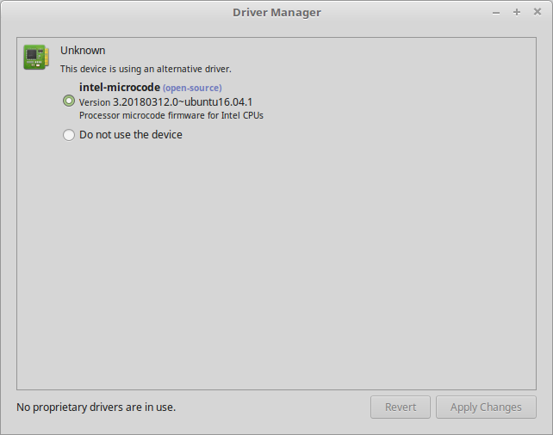553x435 pixels.
Task: Click version 3.20180312.0~ubuntu16.04.1 text
Action: tap(165, 102)
